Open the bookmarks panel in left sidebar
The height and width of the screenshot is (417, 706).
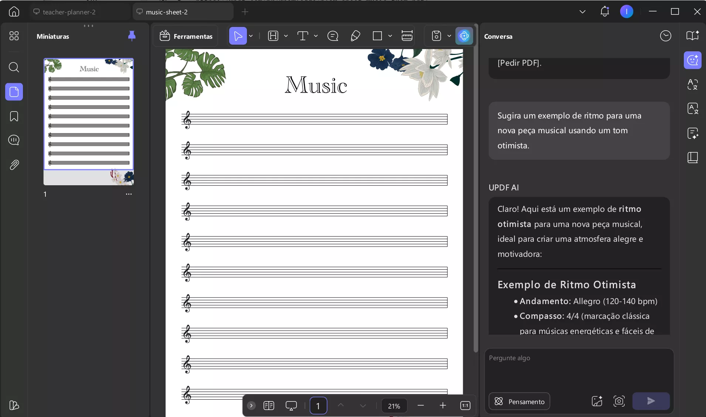coord(14,116)
